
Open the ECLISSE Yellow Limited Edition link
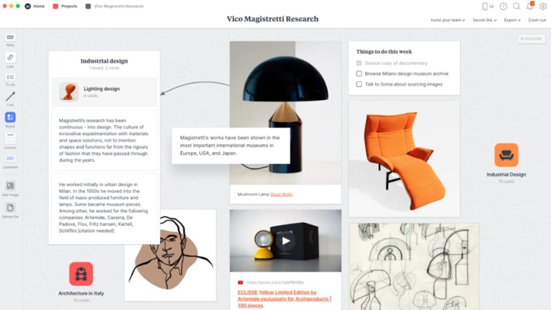pos(284,299)
